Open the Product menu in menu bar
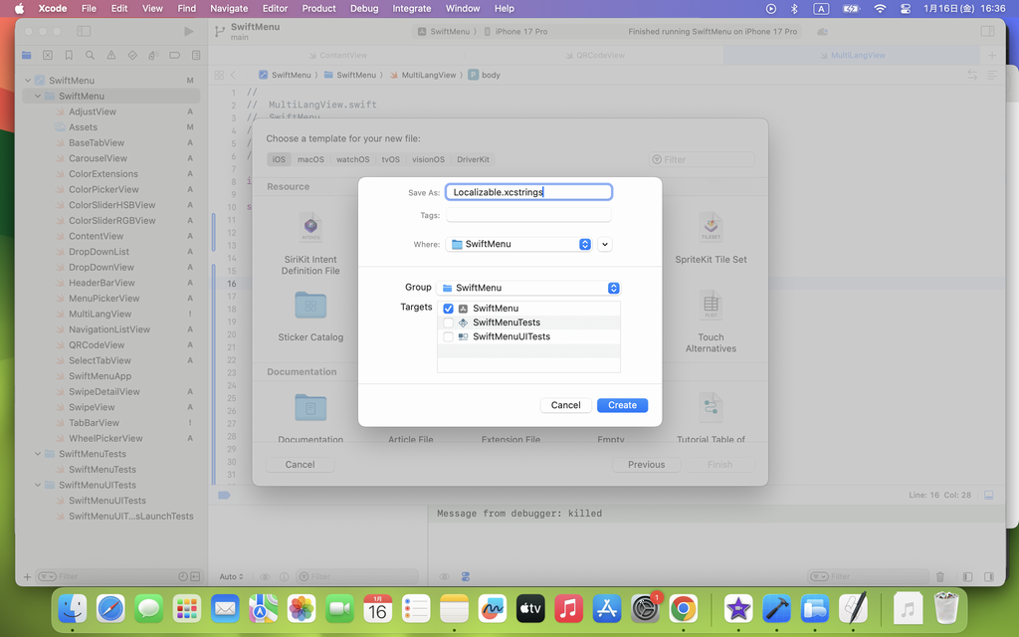Image resolution: width=1019 pixels, height=637 pixels. [x=318, y=8]
